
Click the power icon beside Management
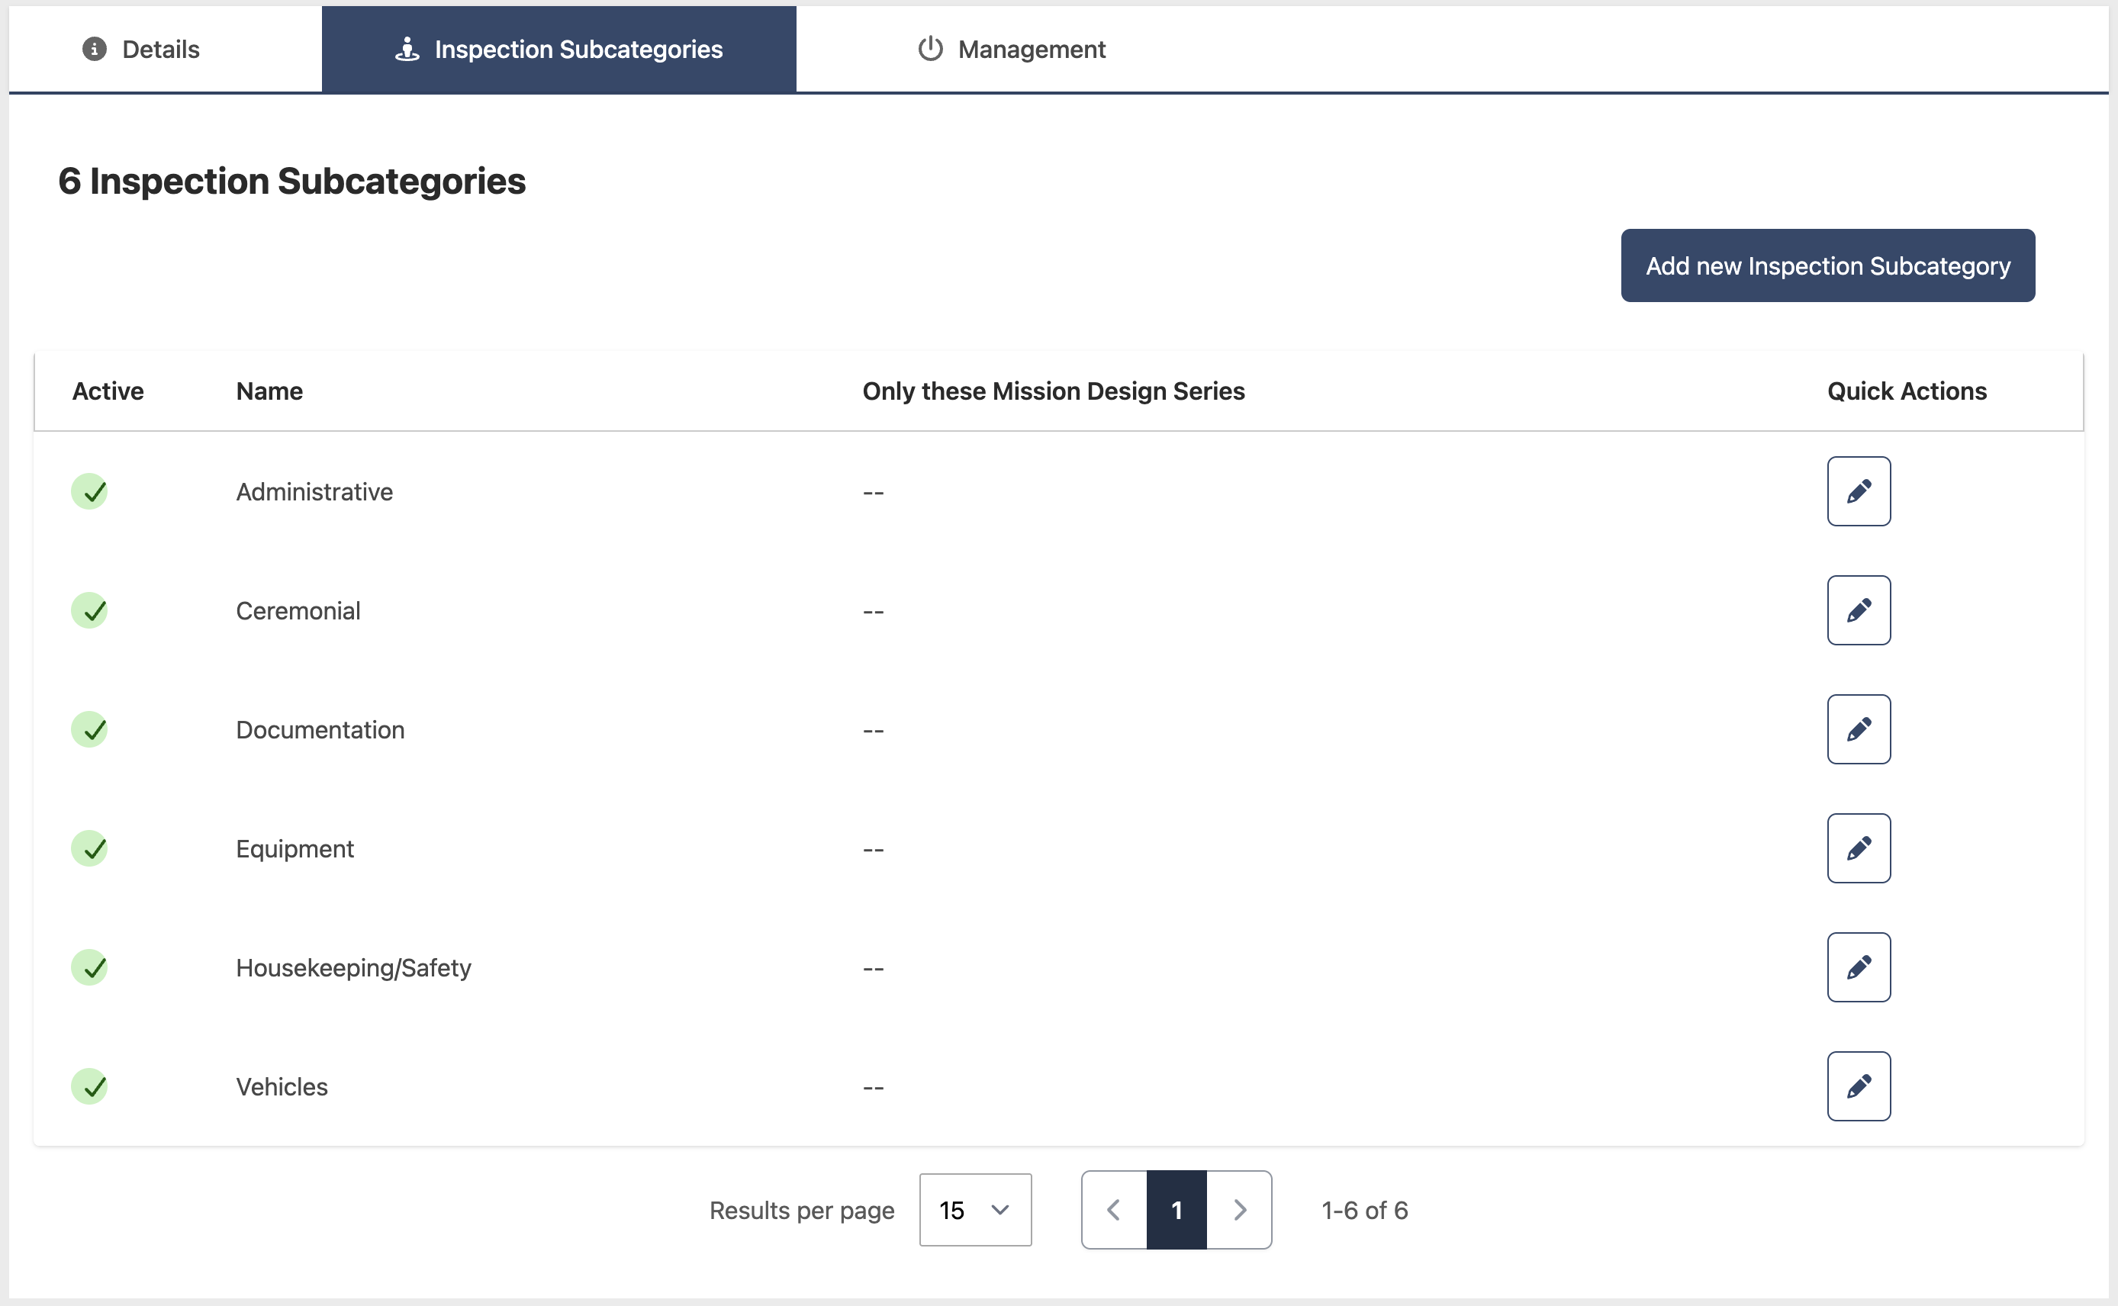click(x=929, y=50)
